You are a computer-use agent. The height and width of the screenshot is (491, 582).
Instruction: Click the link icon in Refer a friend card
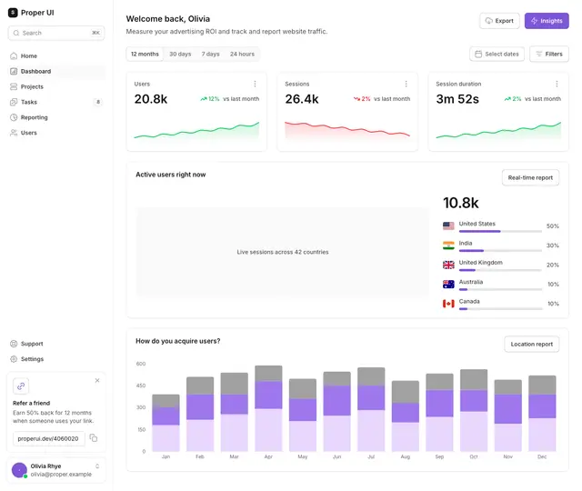pyautogui.click(x=21, y=386)
